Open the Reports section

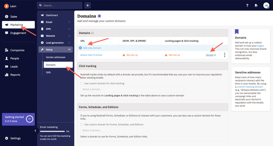click(x=15, y=75)
